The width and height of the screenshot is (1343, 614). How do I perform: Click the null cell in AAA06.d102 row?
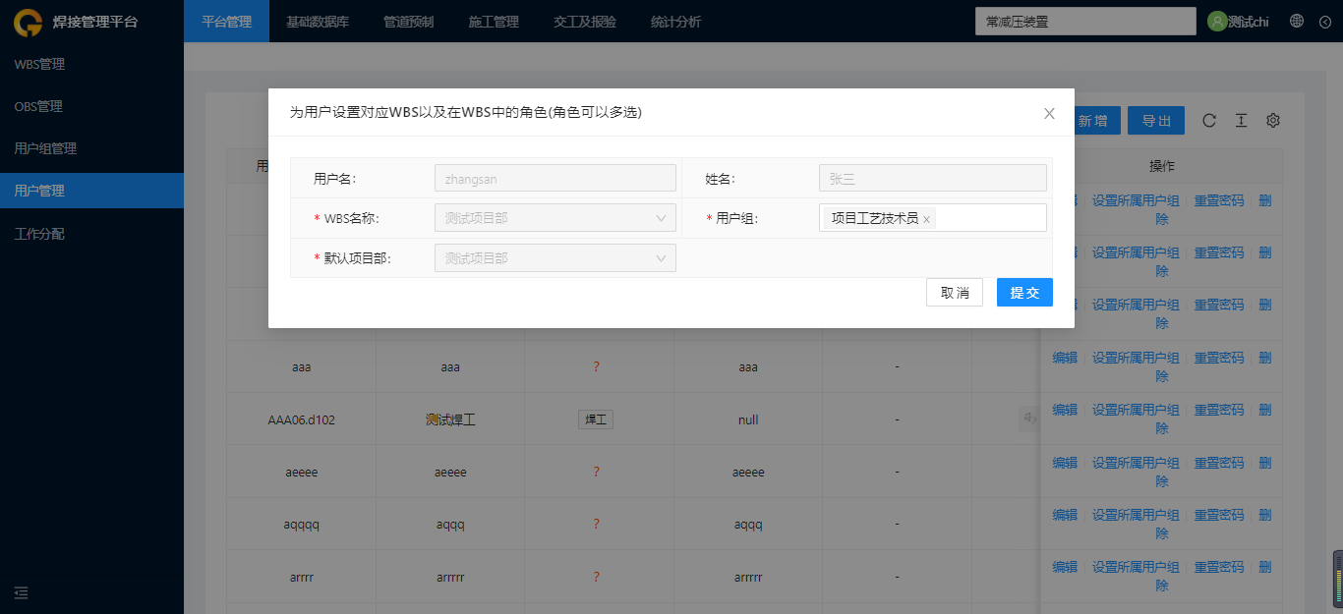748,419
